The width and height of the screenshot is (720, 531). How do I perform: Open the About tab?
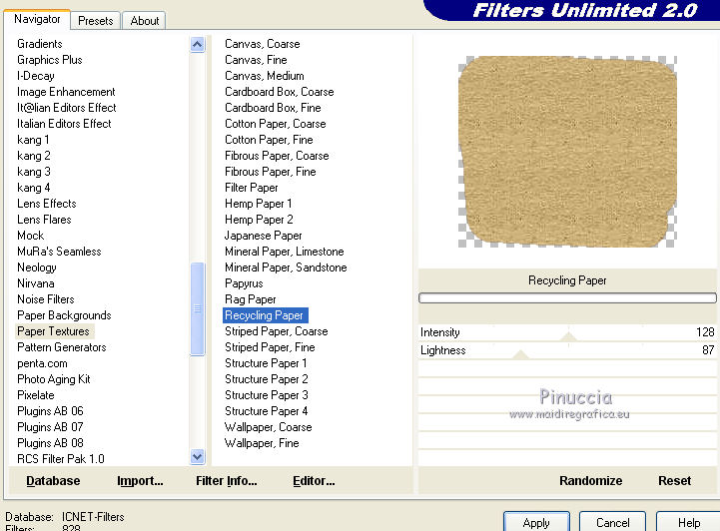[144, 21]
